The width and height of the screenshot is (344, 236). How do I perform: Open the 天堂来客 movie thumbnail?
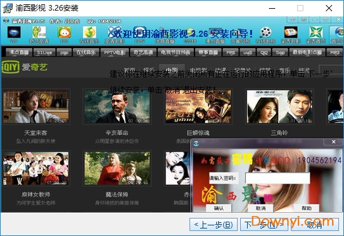coord(36,106)
